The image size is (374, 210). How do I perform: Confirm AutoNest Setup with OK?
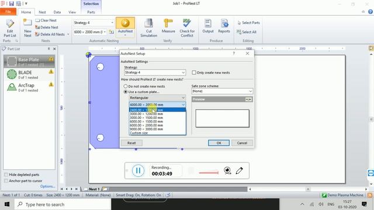219,143
